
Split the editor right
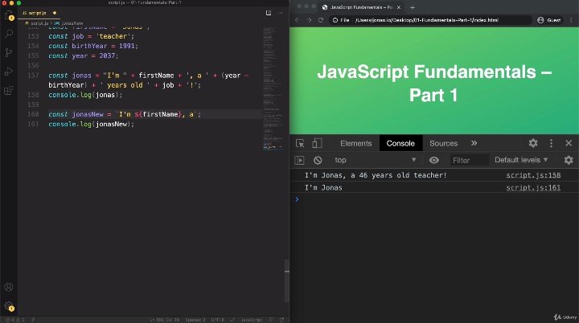point(269,13)
